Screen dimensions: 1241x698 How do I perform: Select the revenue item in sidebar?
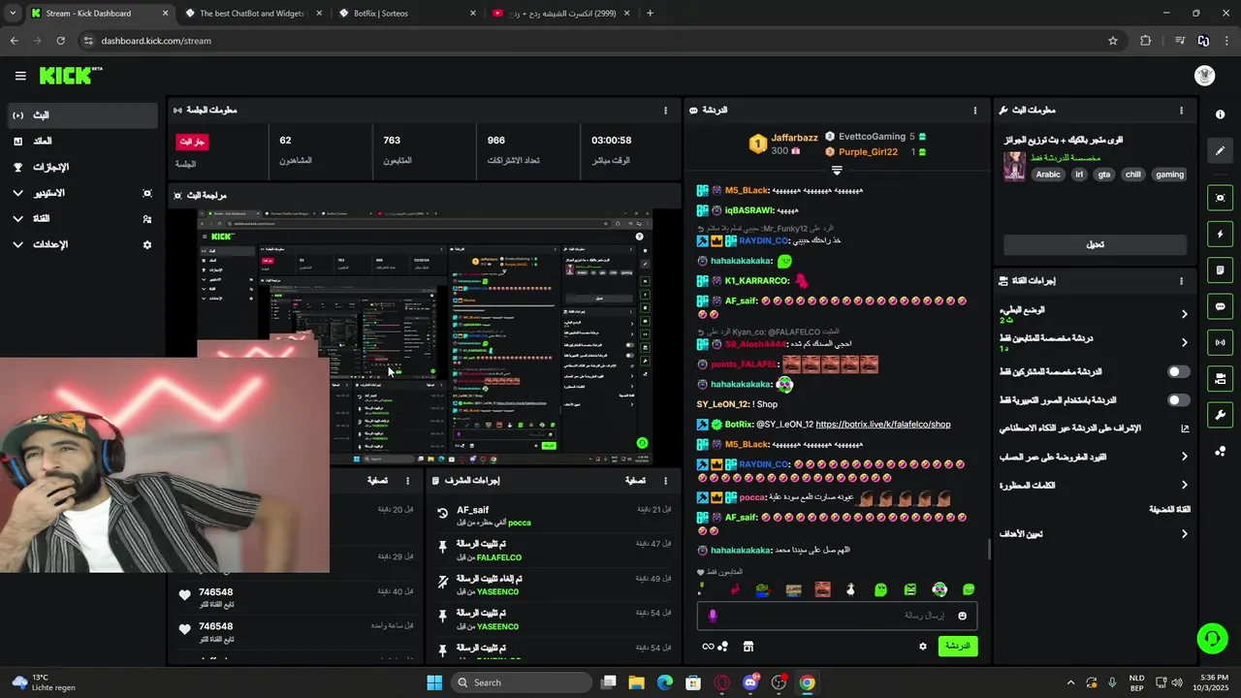[x=80, y=142]
